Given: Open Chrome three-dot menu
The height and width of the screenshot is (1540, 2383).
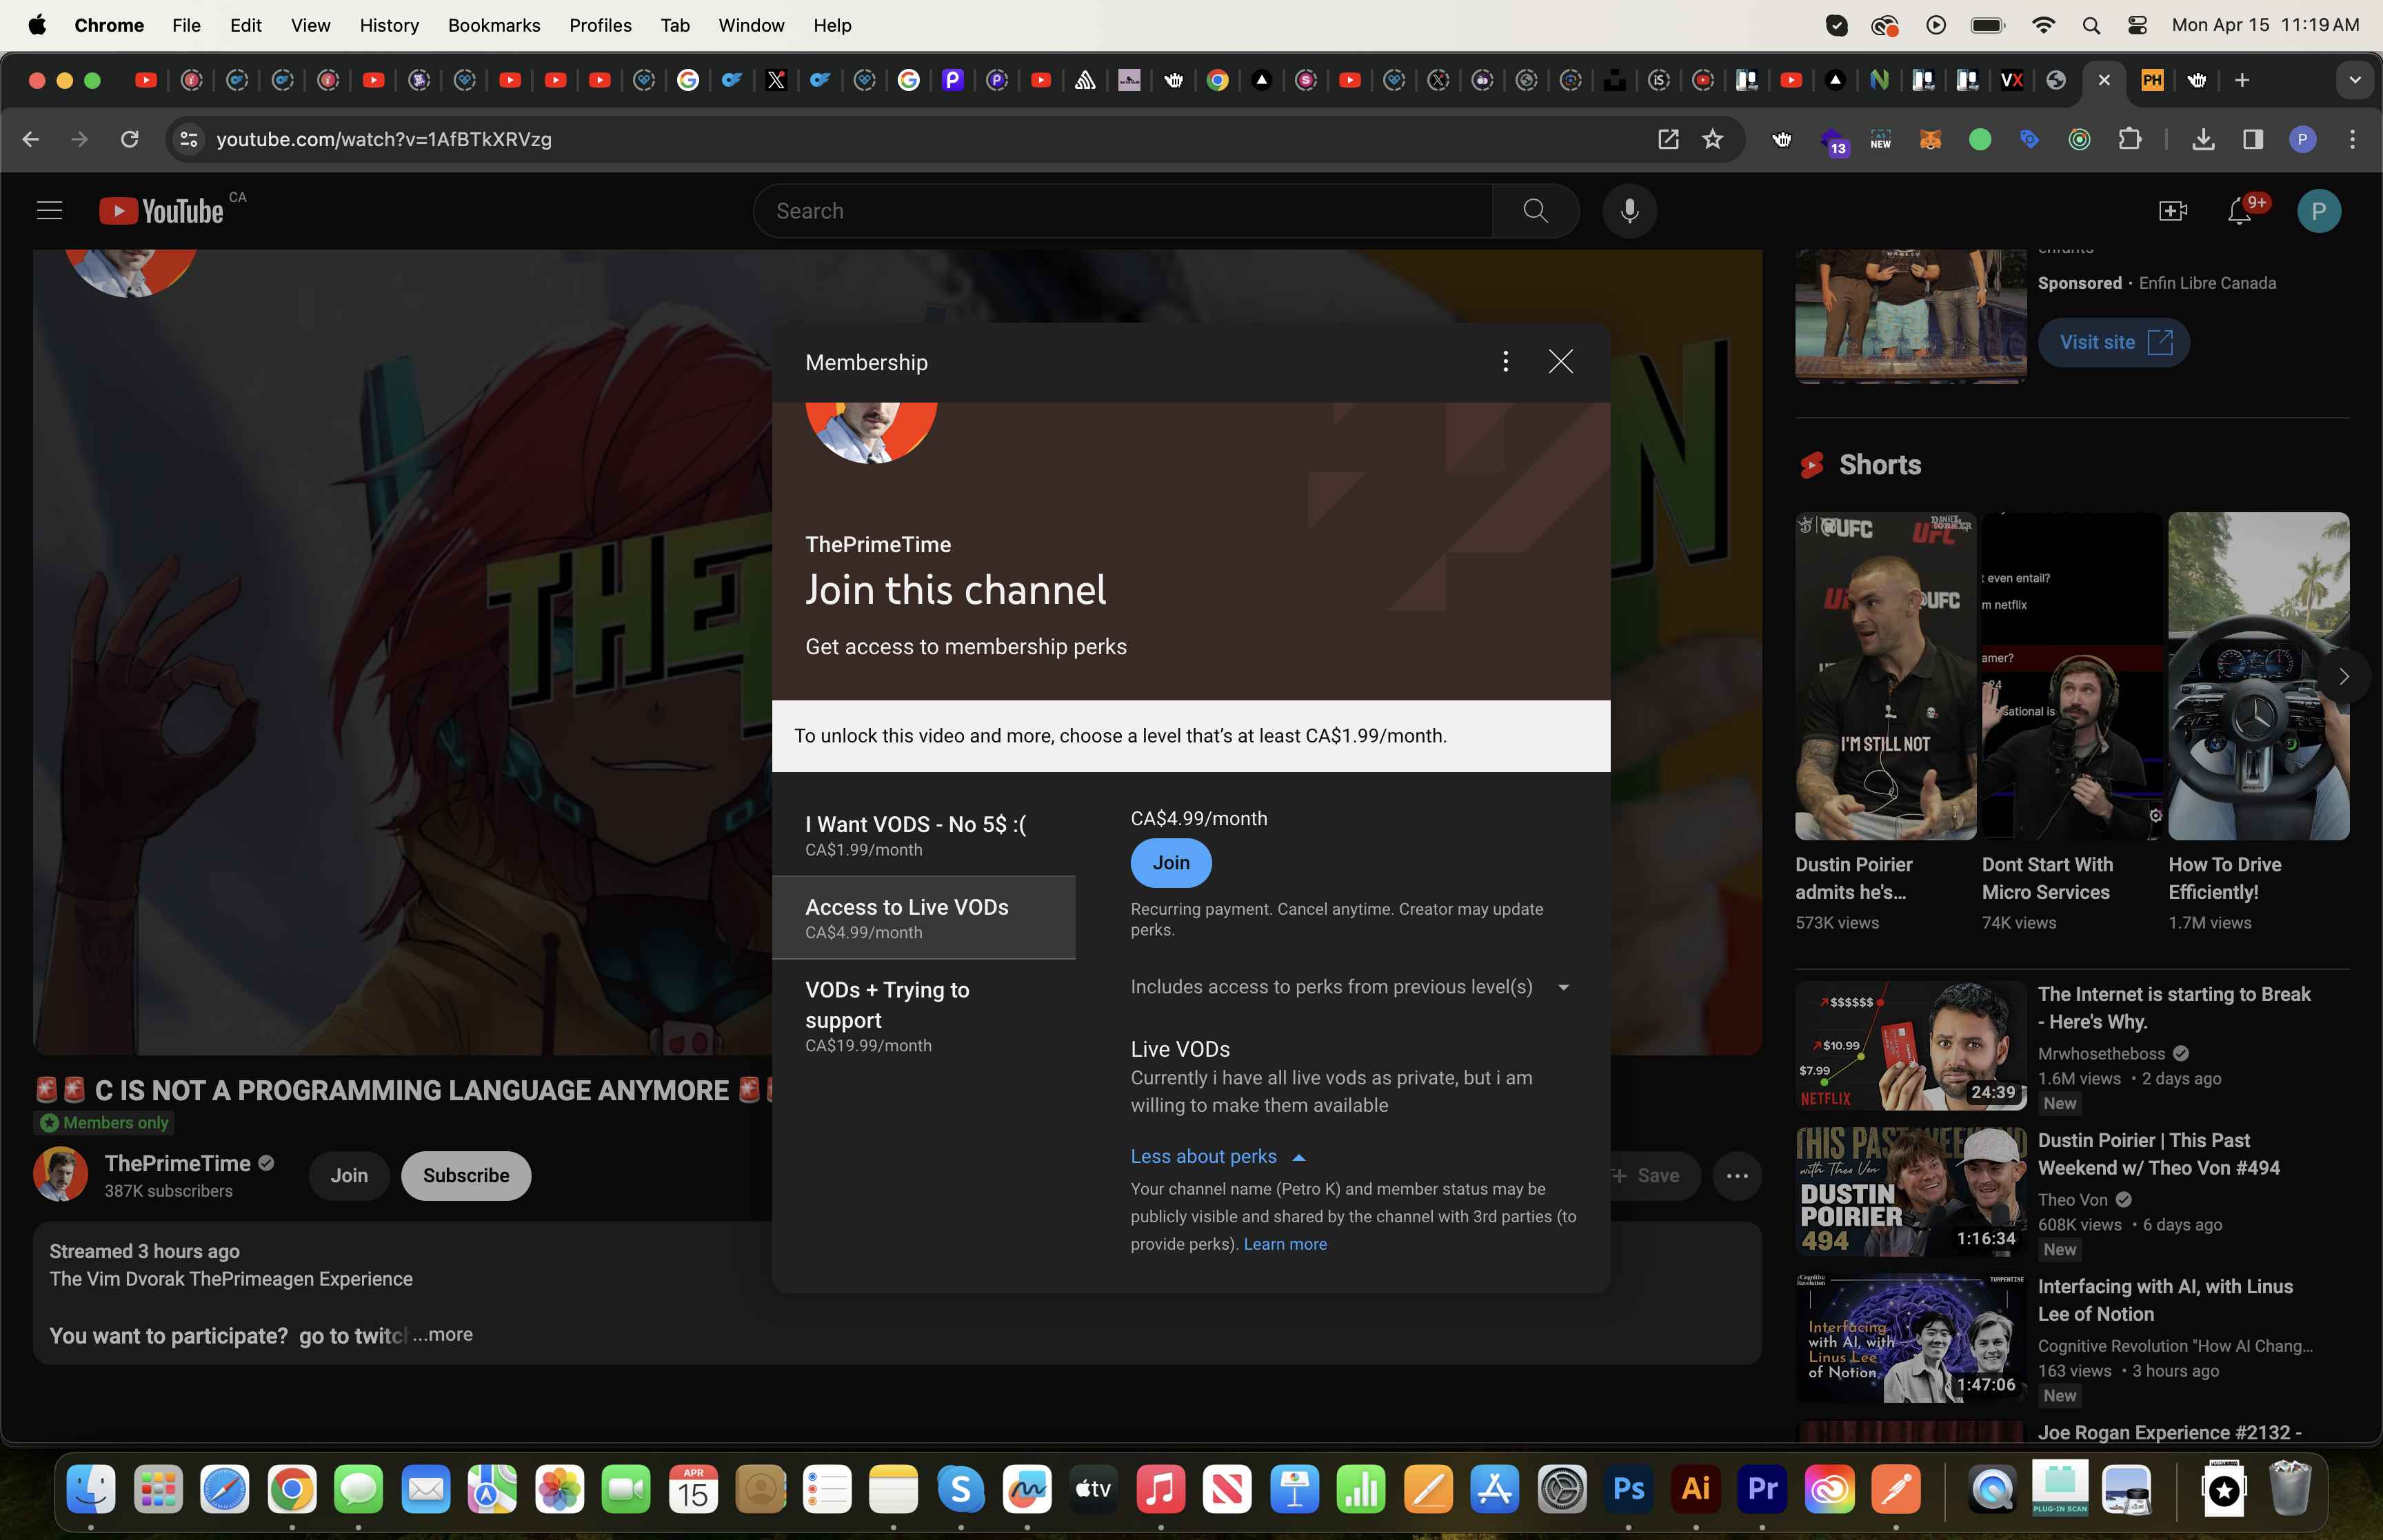Looking at the screenshot, I should click(x=2352, y=139).
